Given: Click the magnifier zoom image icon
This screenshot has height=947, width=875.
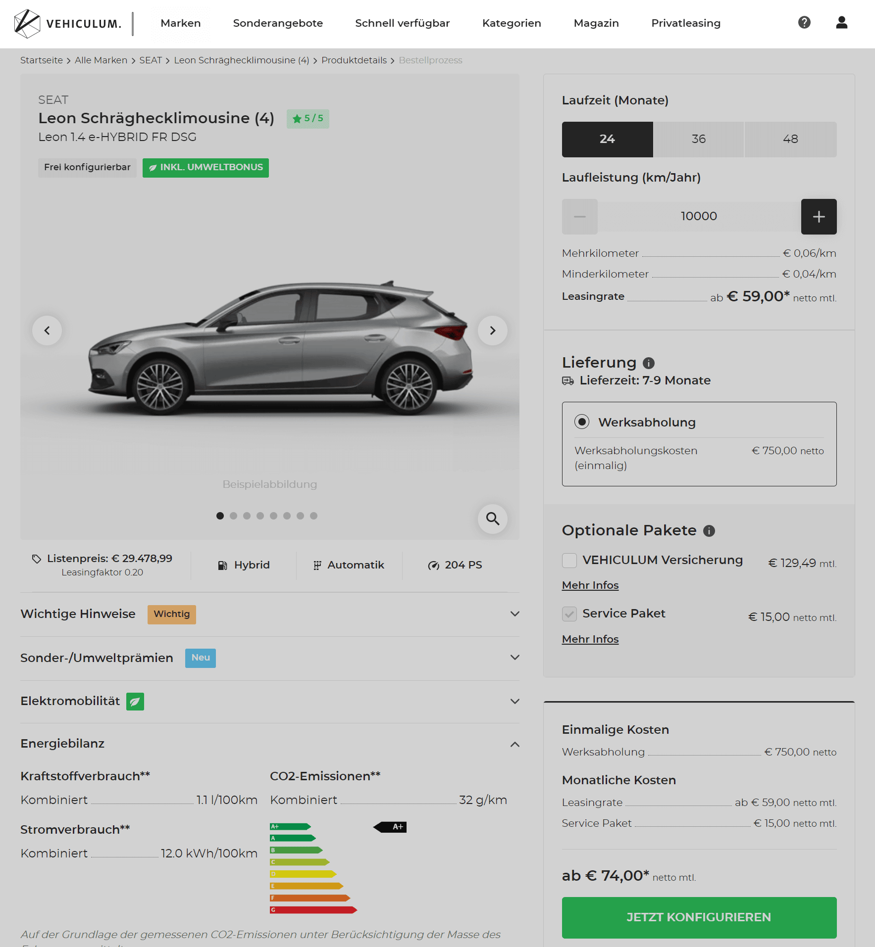Looking at the screenshot, I should coord(493,519).
